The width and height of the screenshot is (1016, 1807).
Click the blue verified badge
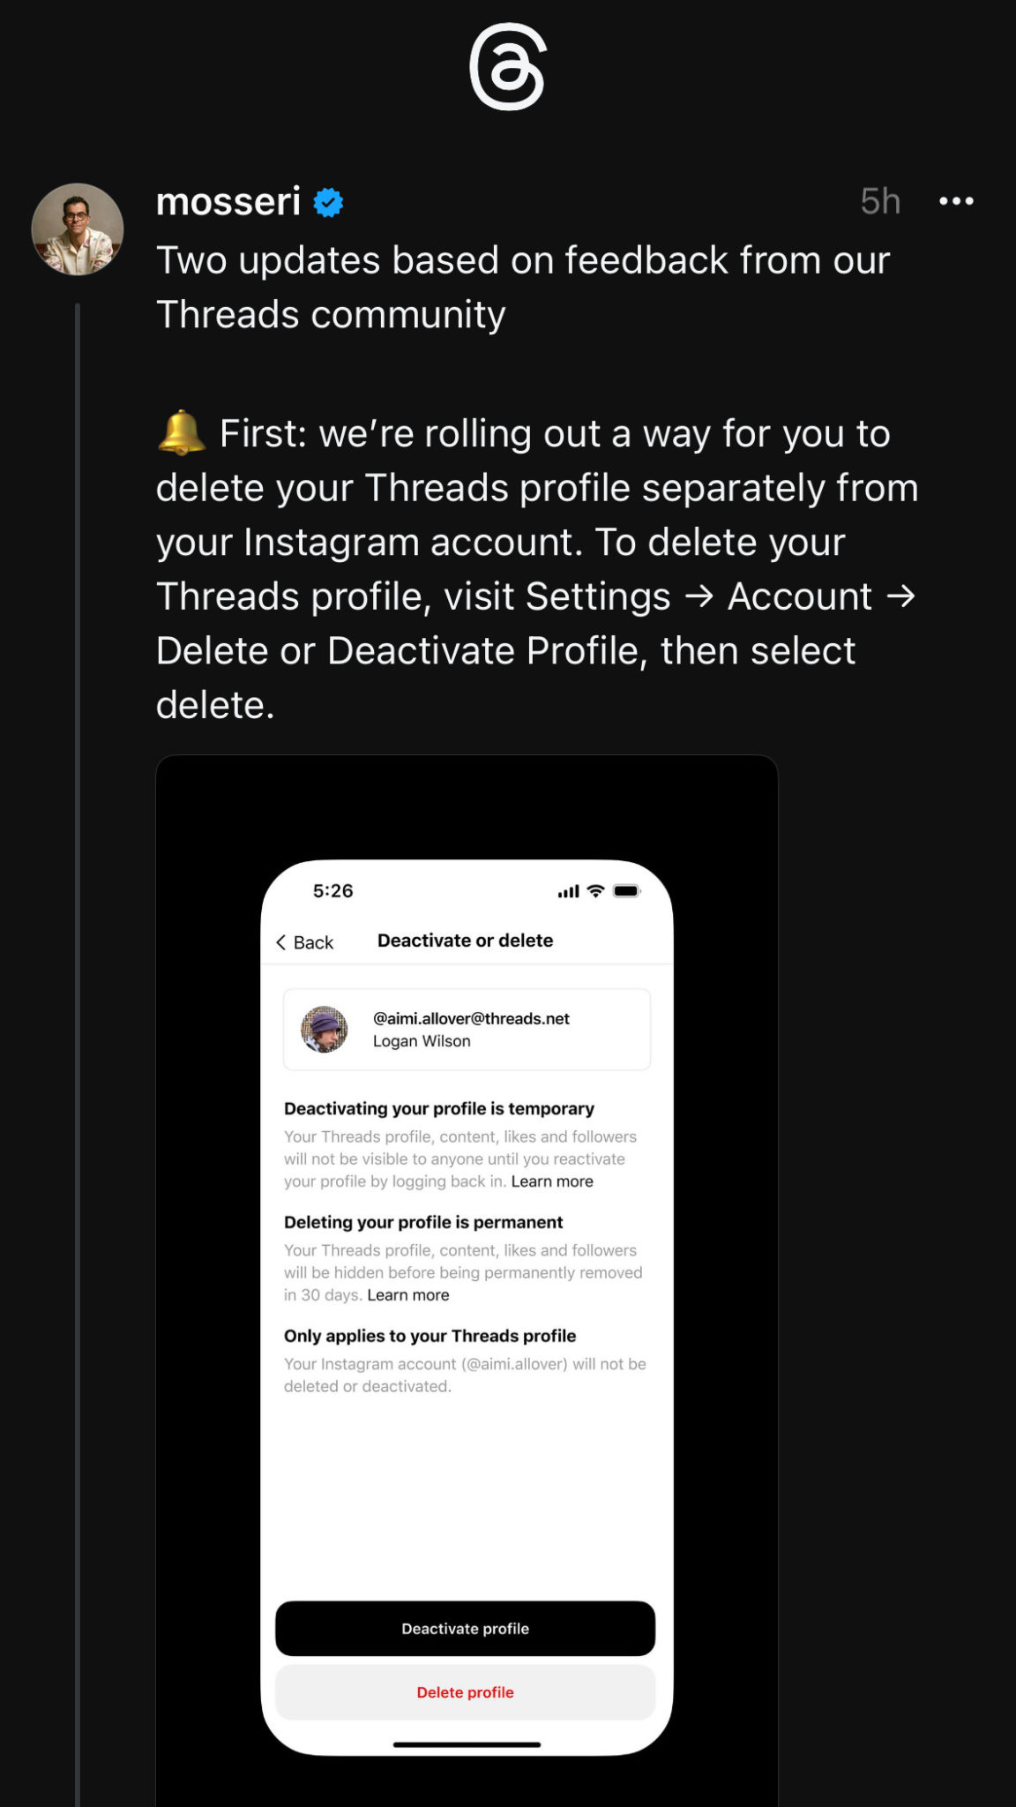tap(329, 203)
